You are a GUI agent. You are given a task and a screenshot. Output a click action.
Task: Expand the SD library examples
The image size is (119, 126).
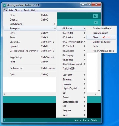coord(72,93)
